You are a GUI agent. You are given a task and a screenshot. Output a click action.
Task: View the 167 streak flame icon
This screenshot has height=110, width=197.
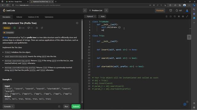coord(179,10)
